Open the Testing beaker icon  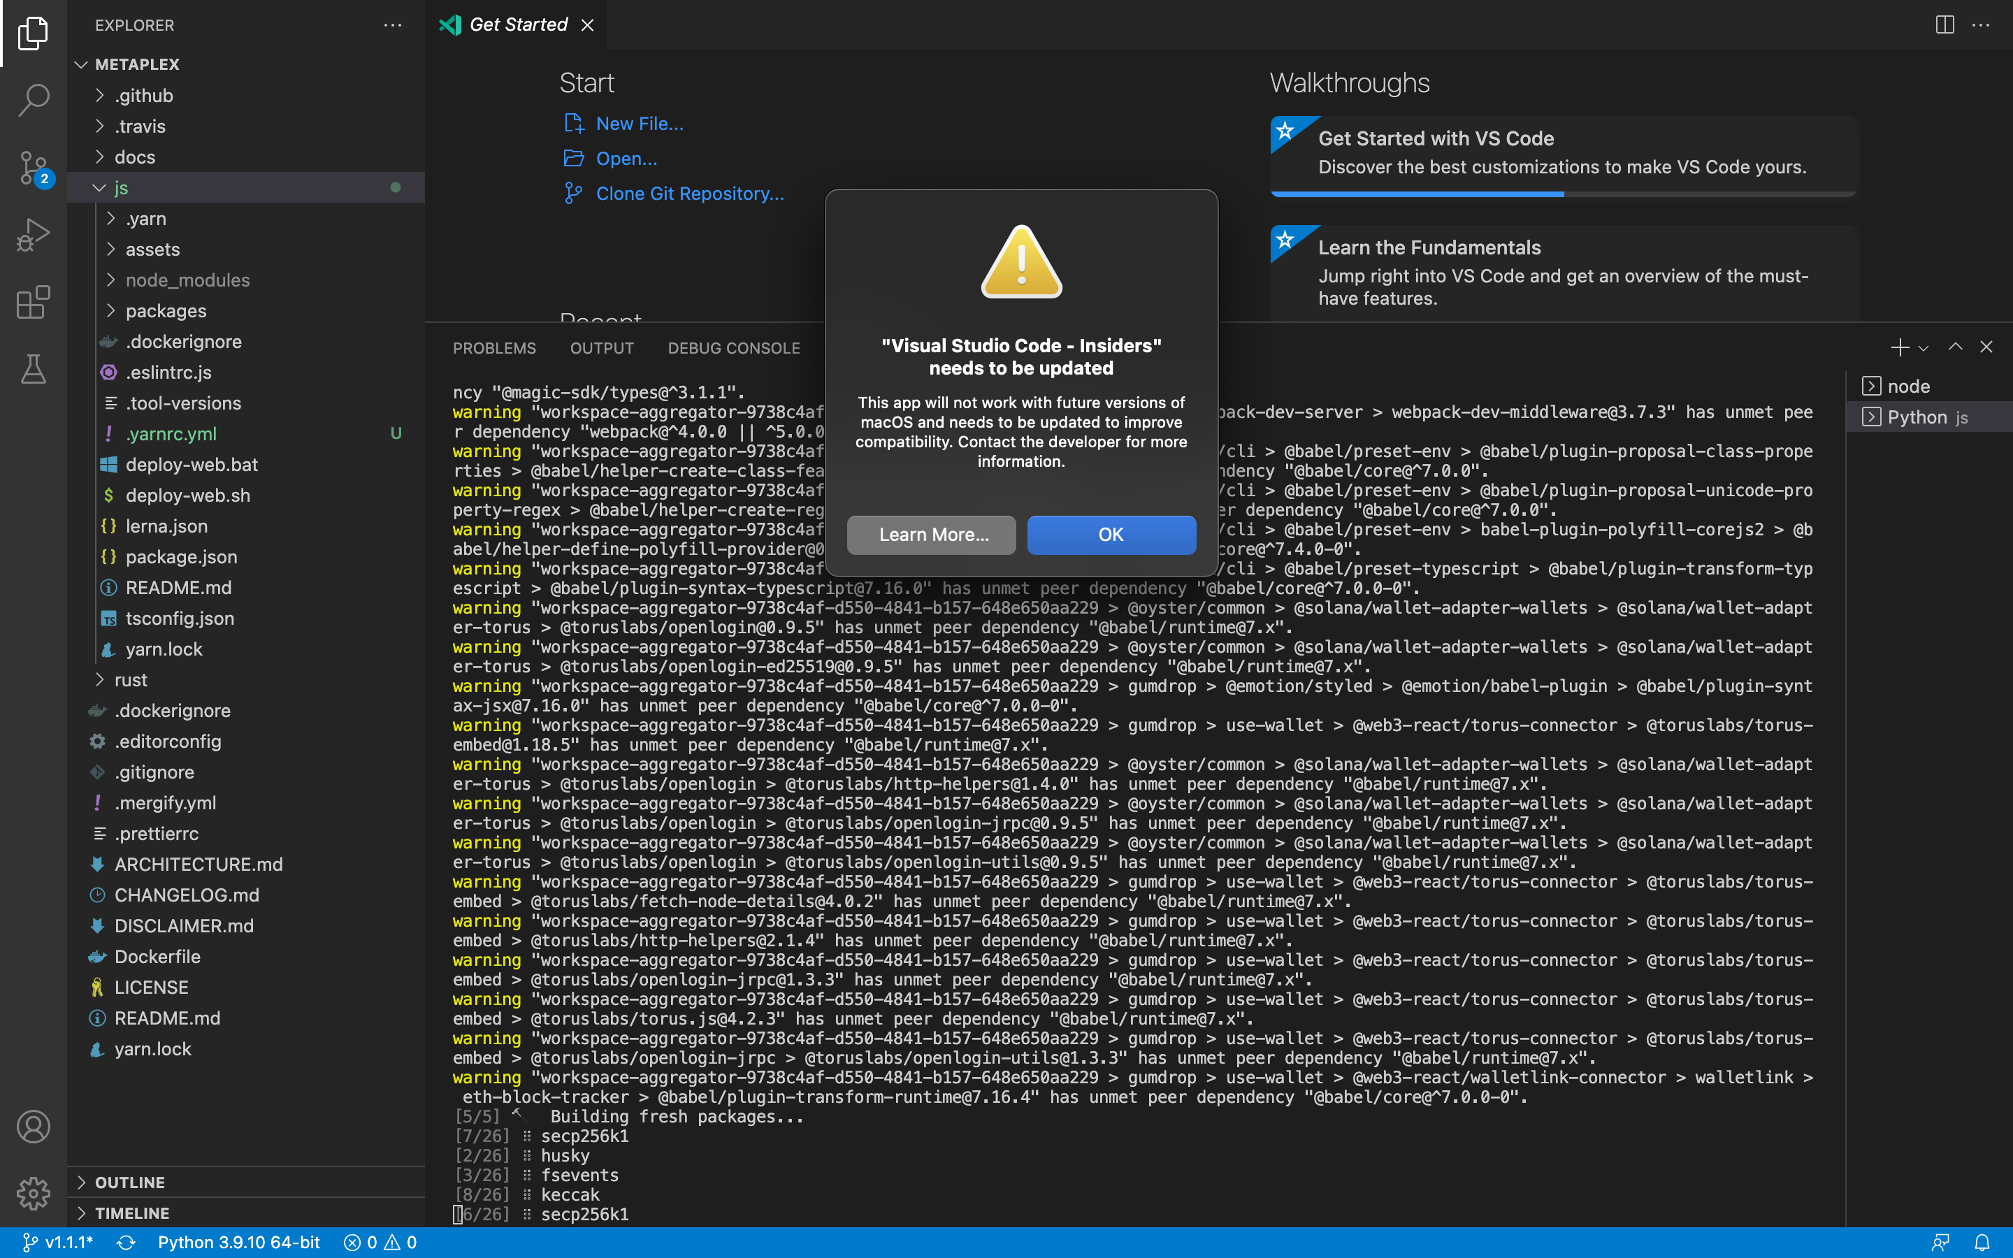(34, 368)
